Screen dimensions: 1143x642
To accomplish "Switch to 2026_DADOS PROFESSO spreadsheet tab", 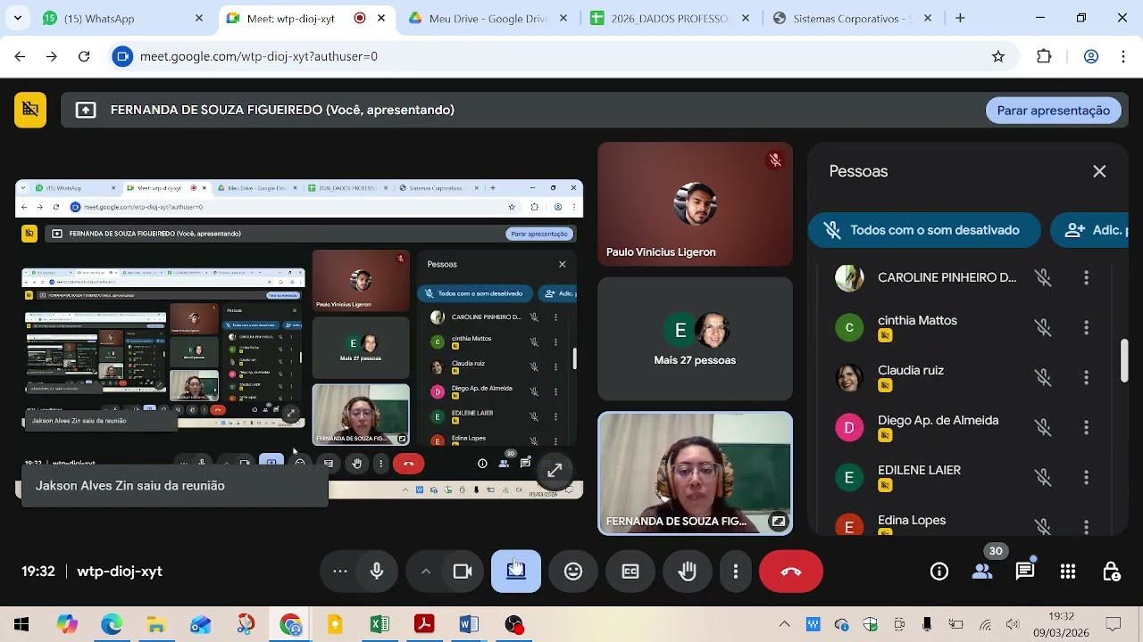I will click(670, 18).
